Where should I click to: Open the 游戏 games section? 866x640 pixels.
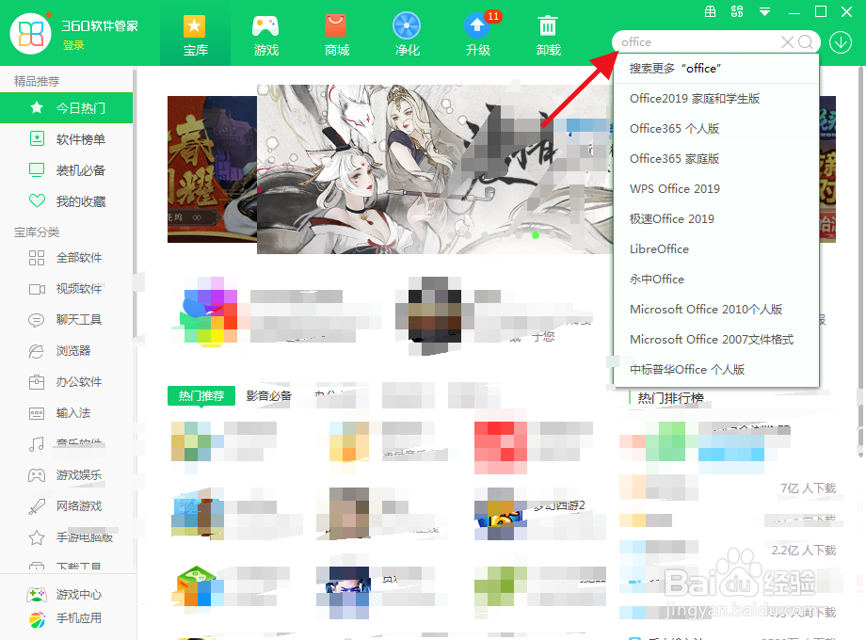pos(265,35)
